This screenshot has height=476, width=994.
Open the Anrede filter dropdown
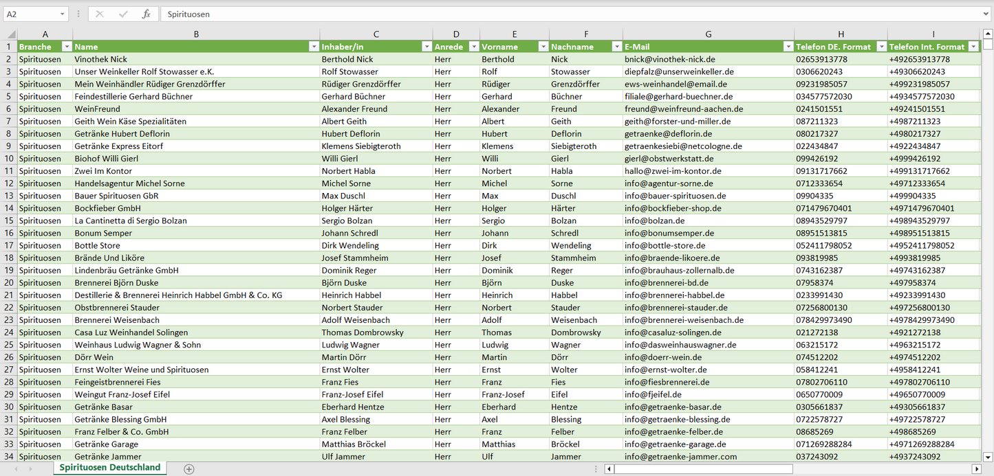pos(473,47)
